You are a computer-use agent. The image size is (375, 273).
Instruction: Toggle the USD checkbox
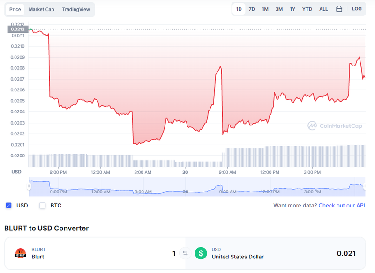tap(8, 205)
